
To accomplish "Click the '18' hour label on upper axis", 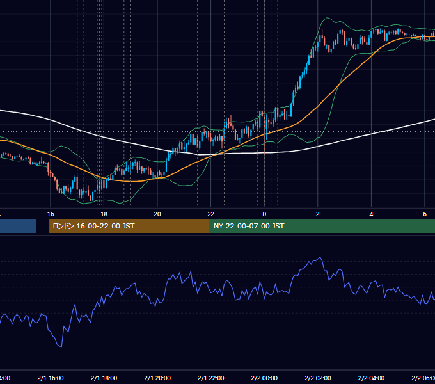I will pyautogui.click(x=104, y=214).
